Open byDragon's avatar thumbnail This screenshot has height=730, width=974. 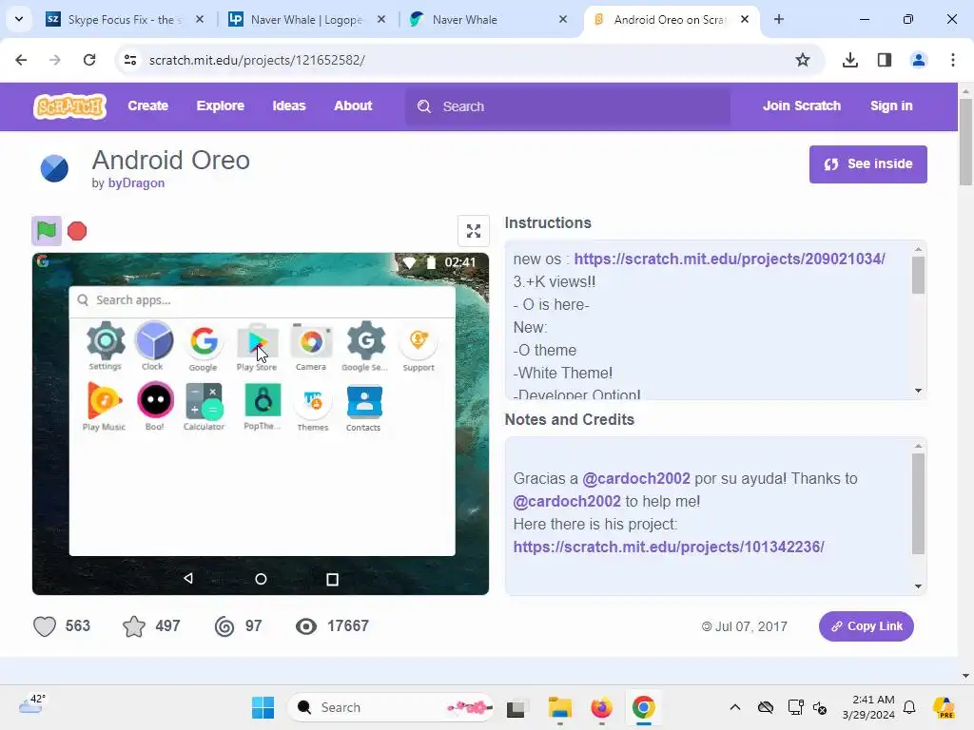[54, 168]
